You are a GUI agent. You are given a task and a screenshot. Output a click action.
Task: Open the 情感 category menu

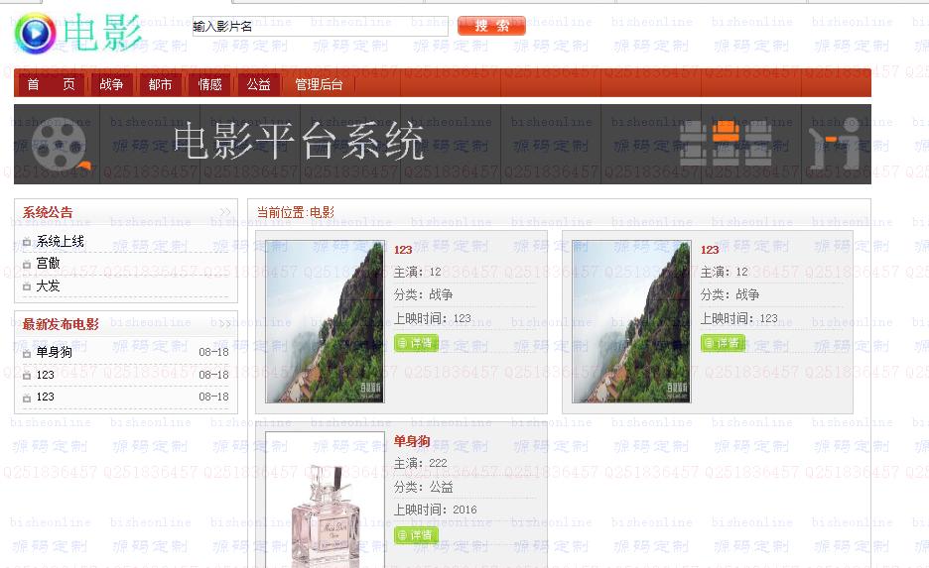[x=209, y=84]
